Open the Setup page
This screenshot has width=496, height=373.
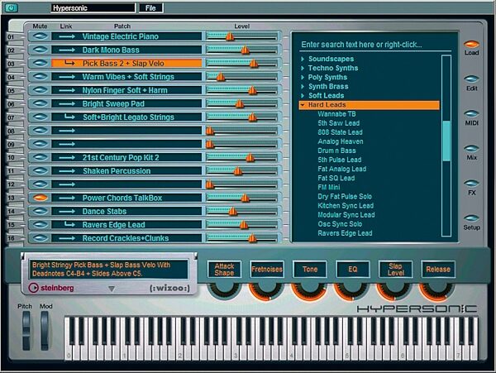(x=471, y=218)
